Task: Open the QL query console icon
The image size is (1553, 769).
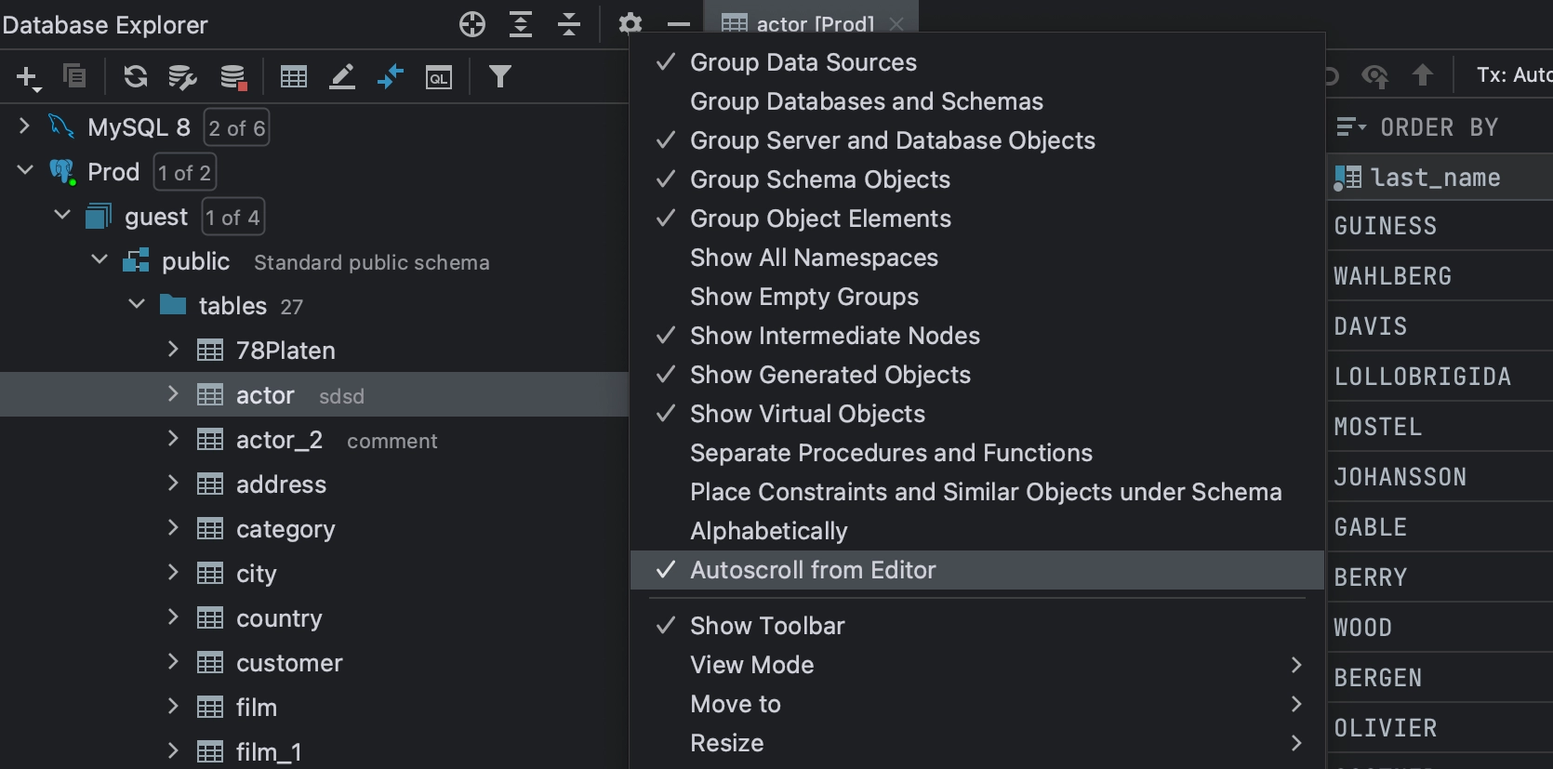Action: coord(439,77)
